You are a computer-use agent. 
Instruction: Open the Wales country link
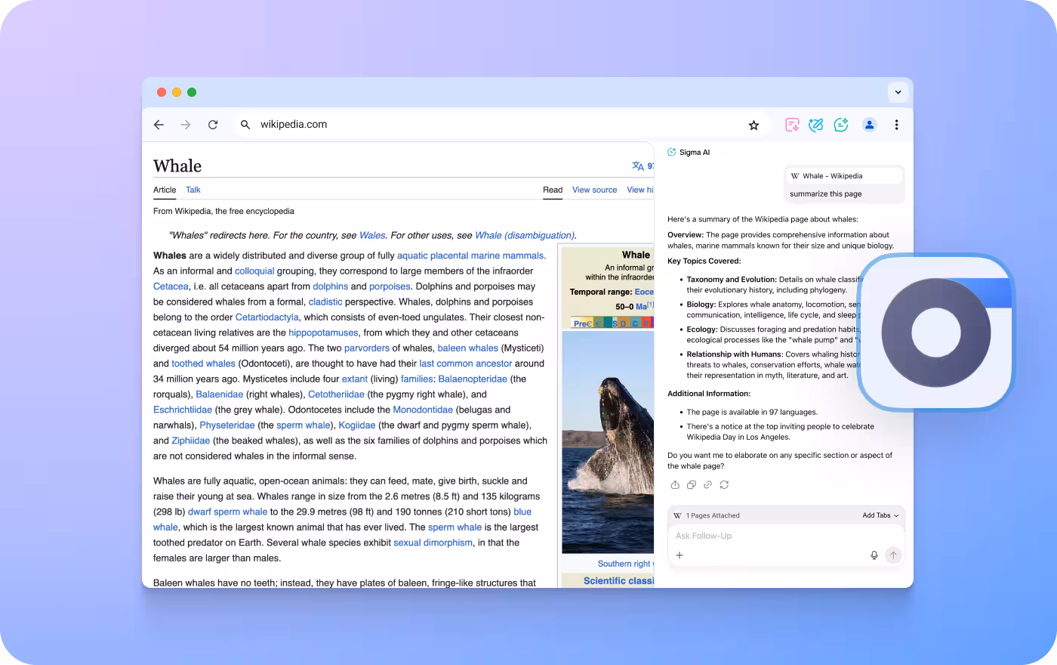pos(372,235)
